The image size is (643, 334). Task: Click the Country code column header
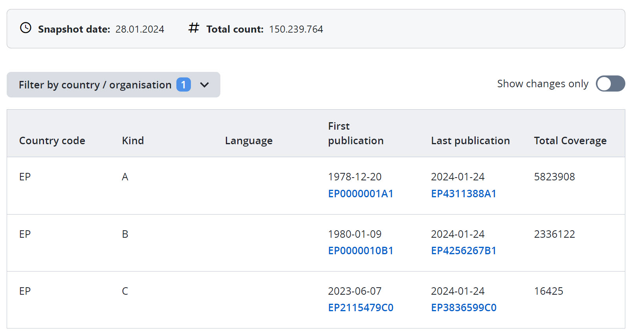(x=52, y=141)
